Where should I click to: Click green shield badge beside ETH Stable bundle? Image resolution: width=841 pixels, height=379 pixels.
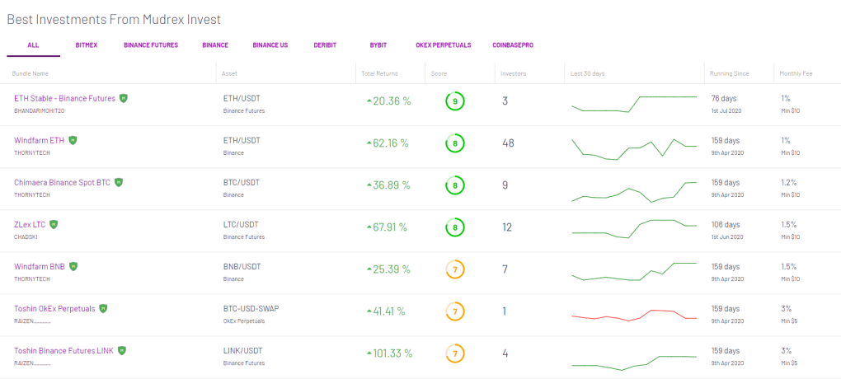click(x=124, y=98)
